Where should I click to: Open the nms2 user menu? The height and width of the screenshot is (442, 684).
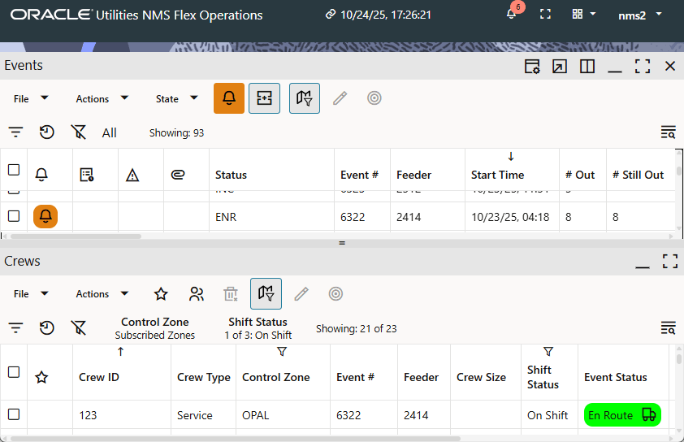tap(639, 15)
